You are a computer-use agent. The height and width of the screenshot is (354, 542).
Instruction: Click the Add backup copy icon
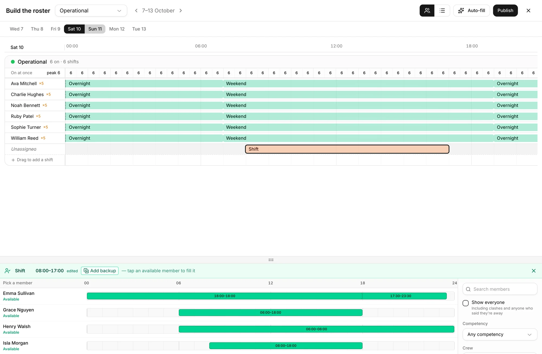[86, 271]
